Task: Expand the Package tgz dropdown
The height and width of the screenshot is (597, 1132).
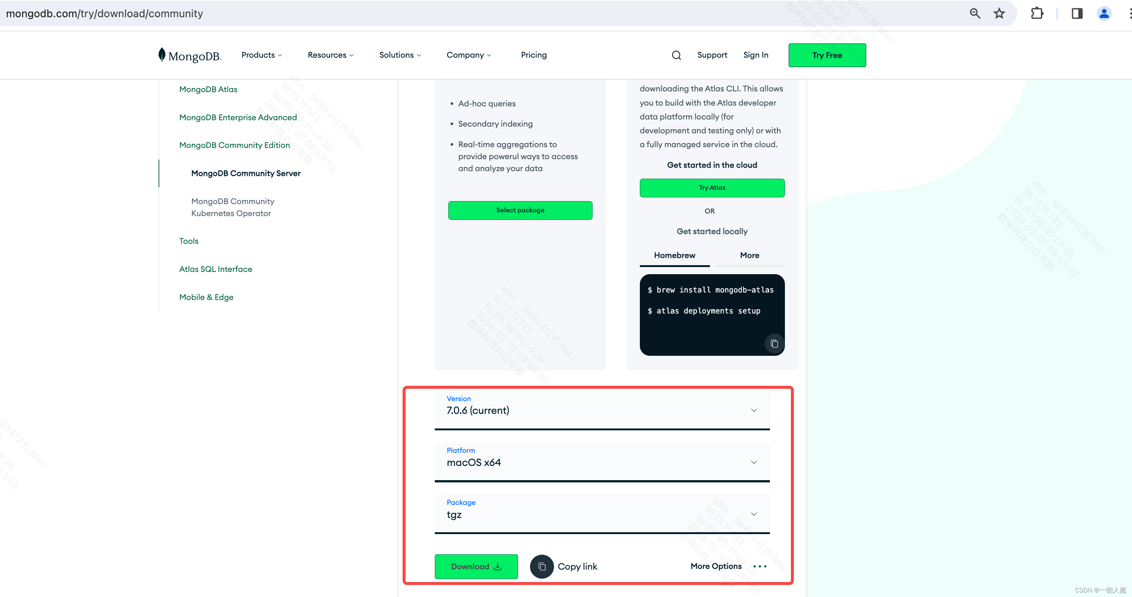Action: coord(602,514)
